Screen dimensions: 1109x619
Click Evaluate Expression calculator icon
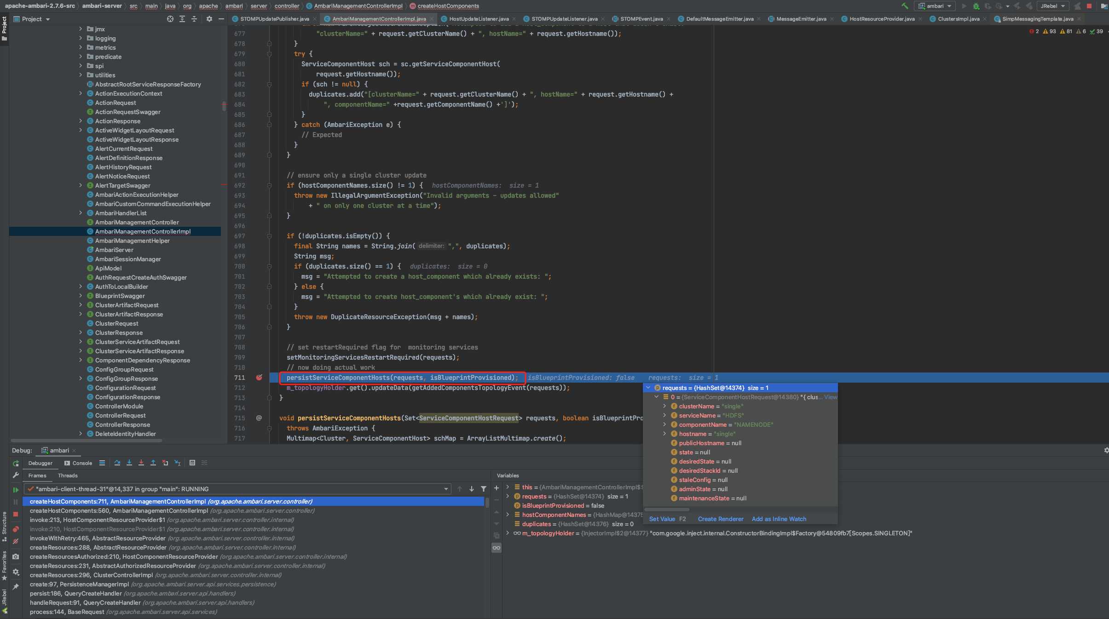pyautogui.click(x=192, y=463)
